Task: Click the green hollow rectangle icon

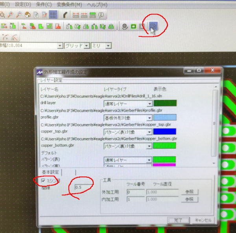Action: click(x=133, y=27)
